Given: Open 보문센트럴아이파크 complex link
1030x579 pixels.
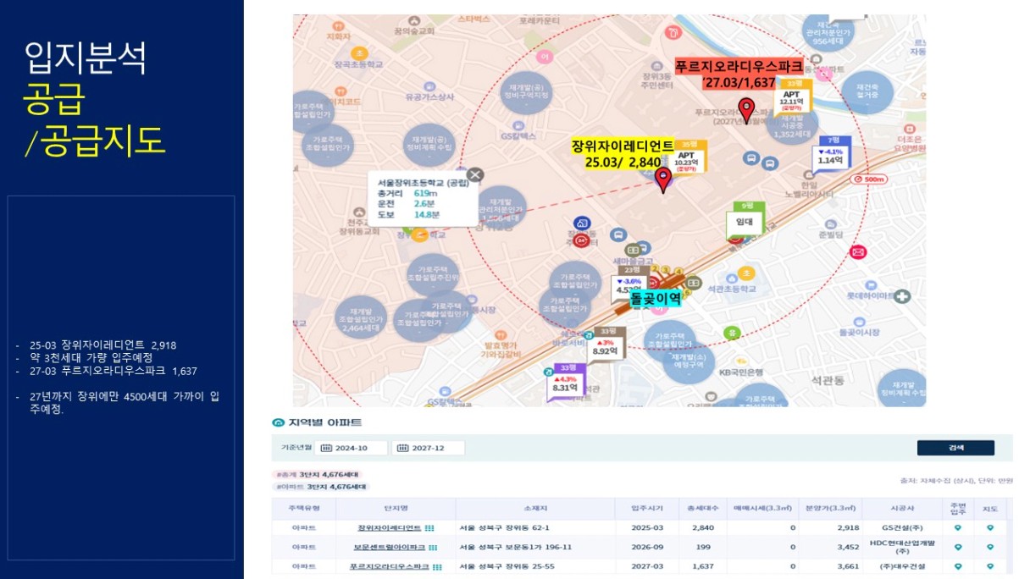Looking at the screenshot, I should 389,547.
